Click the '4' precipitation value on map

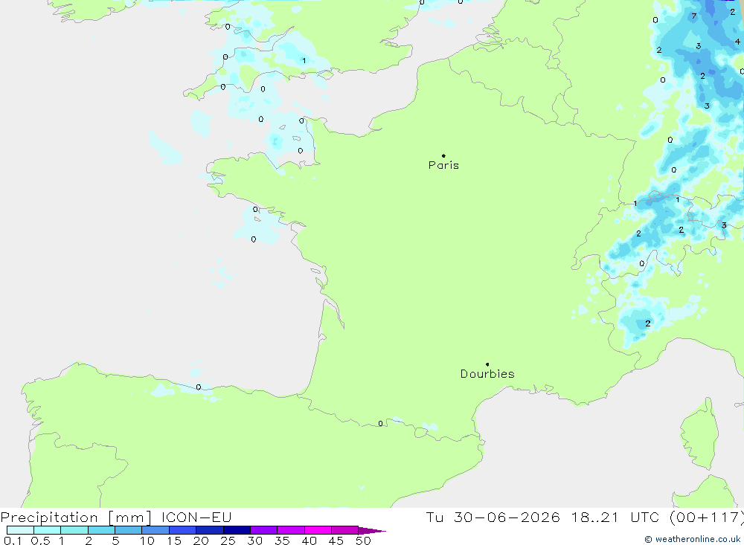click(737, 42)
